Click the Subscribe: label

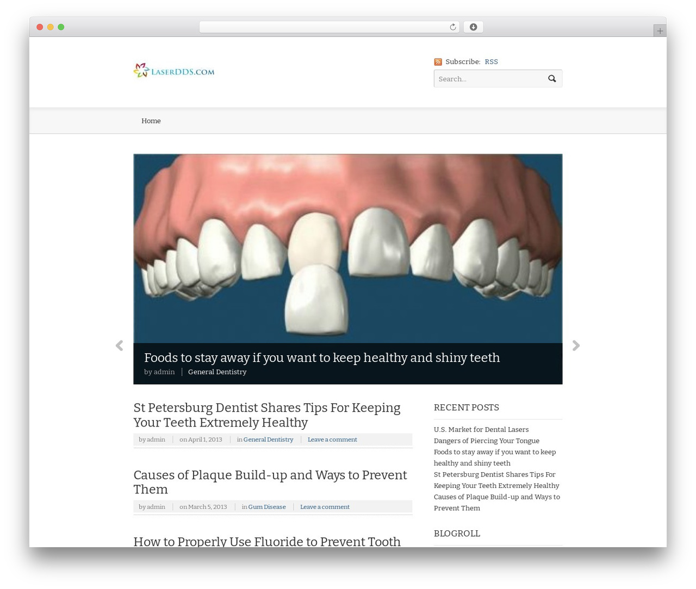tap(463, 62)
